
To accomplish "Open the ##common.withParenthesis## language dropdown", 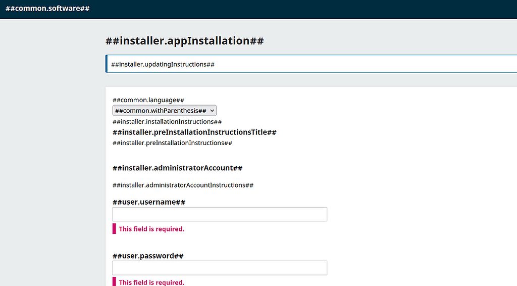I will 165,111.
